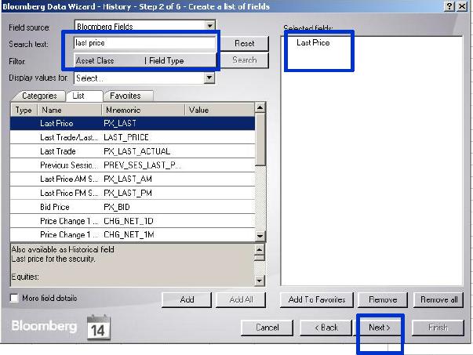Select the PX_LAST_PM row

pos(133,193)
